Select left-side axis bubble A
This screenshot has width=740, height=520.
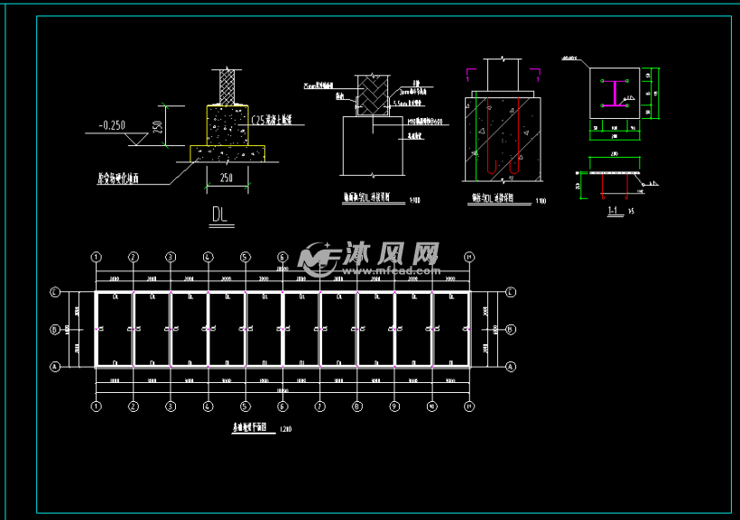click(x=55, y=367)
